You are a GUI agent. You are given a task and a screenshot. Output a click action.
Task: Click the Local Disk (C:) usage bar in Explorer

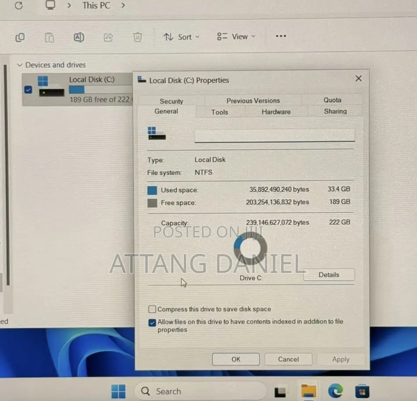101,89
